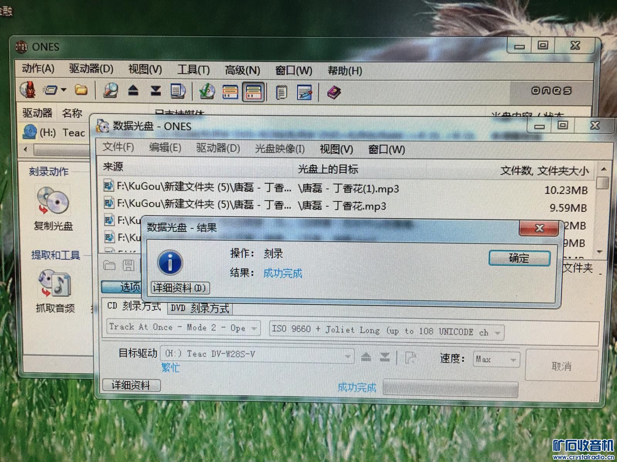Image resolution: width=617 pixels, height=462 pixels.
Task: Click the 抓取音频 audio extraction icon
Action: pyautogui.click(x=54, y=284)
